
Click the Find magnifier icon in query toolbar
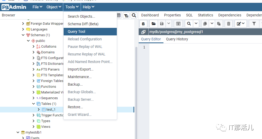point(189,24)
